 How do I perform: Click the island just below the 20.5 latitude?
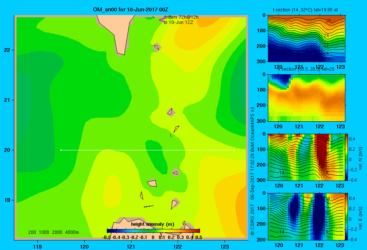176,129
